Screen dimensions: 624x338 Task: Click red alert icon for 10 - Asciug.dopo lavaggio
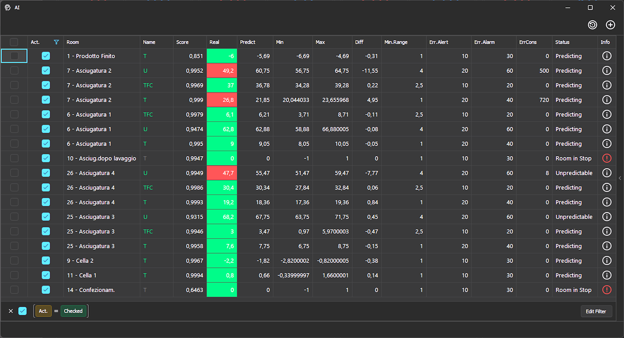[606, 158]
